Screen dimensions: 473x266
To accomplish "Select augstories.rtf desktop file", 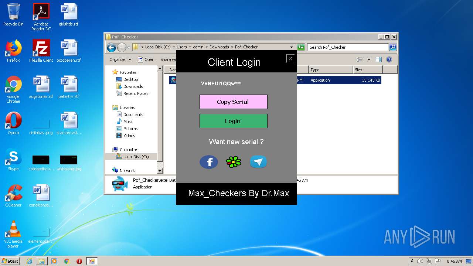I will point(41,87).
